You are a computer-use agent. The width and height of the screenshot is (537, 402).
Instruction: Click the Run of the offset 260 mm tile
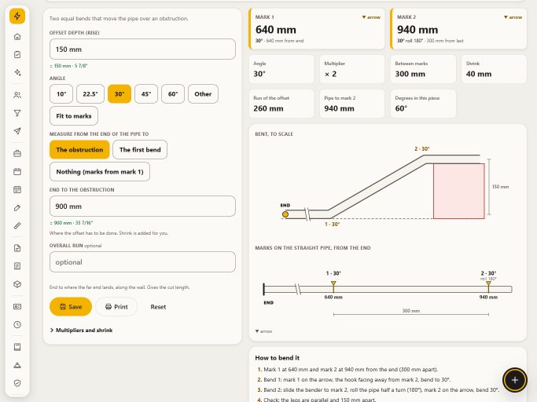click(x=281, y=104)
